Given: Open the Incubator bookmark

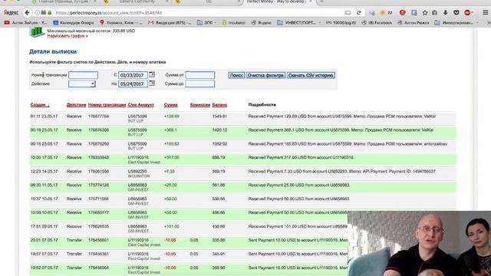Looking at the screenshot, I should coord(233,22).
